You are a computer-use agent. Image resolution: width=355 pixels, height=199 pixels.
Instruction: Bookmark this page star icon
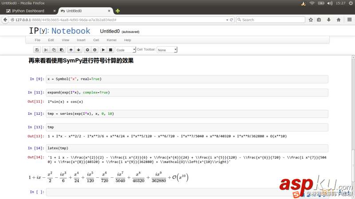coord(311,20)
